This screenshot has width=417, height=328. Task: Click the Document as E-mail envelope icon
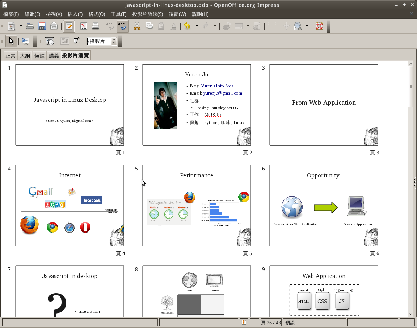54,26
